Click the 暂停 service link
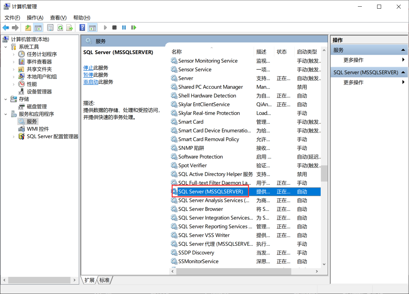409x294 pixels. coord(88,75)
